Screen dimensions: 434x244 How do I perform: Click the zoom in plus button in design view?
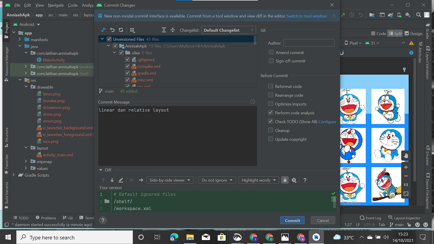[x=406, y=167]
